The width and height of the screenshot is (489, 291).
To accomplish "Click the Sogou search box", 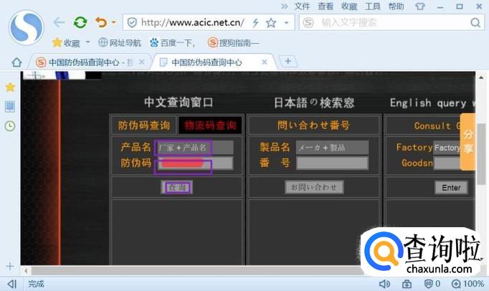I will (392, 22).
